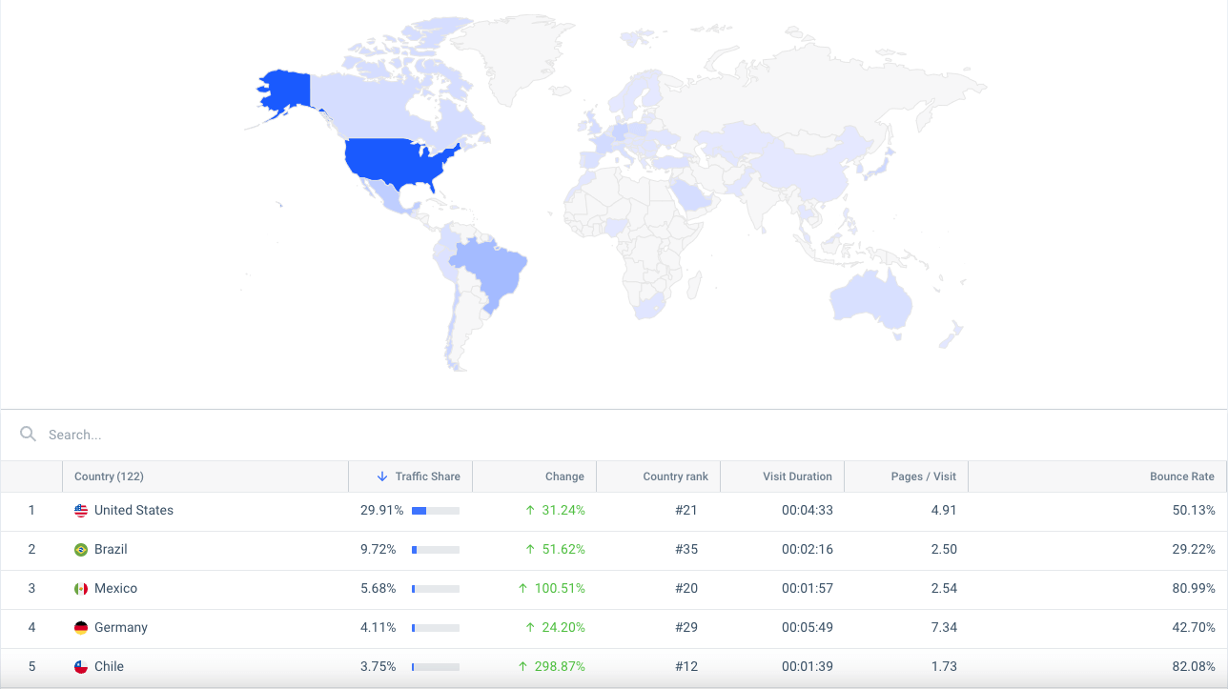Screen dimensions: 1228x689
Task: Sort by Pages / Visit header
Action: (x=923, y=476)
